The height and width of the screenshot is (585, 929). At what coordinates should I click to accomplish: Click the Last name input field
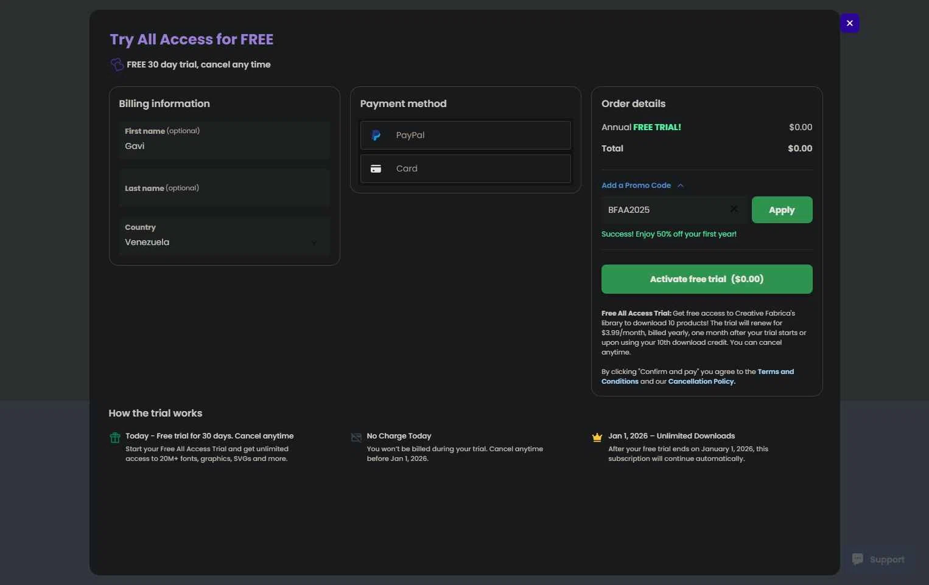tap(225, 188)
